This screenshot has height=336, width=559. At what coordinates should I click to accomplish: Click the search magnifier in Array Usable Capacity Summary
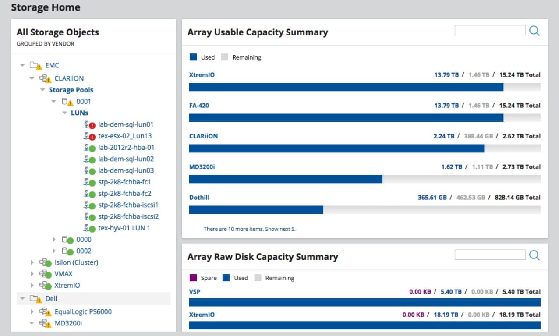534,30
